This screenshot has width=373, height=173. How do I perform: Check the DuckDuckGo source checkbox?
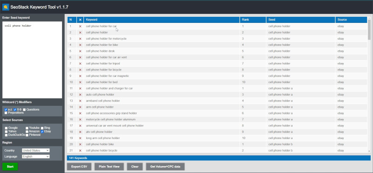[x=6, y=135]
